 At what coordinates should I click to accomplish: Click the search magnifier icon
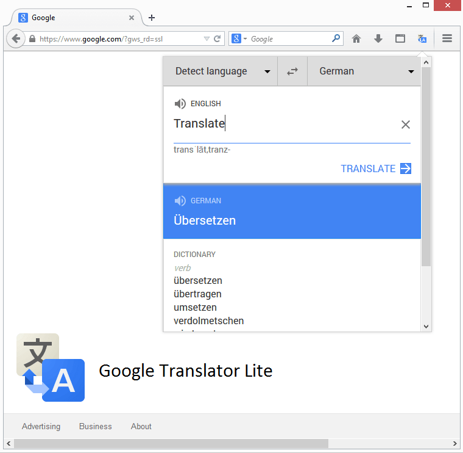(336, 38)
